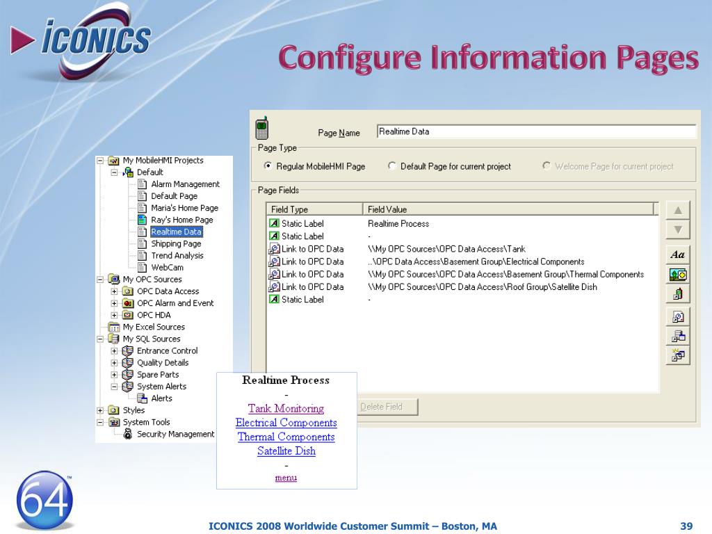This screenshot has width=712, height=534.
Task: Select Default Page for current project option
Action: tap(392, 165)
